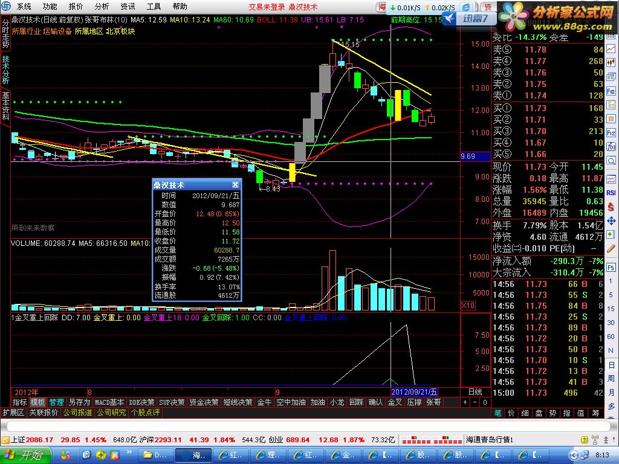Switch to 基本资料 side tab
619x464 pixels.
[5, 106]
